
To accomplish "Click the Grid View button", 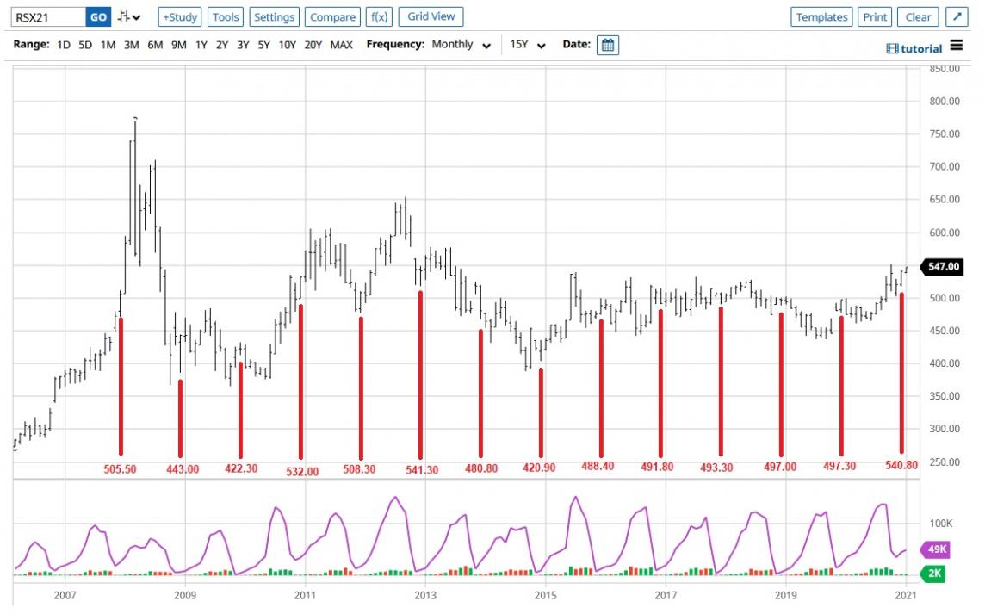I will point(431,17).
